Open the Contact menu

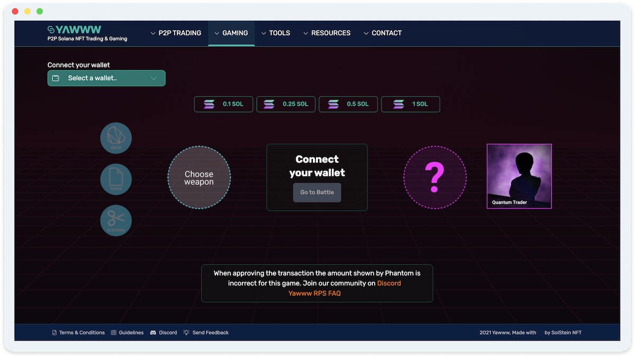click(382, 33)
